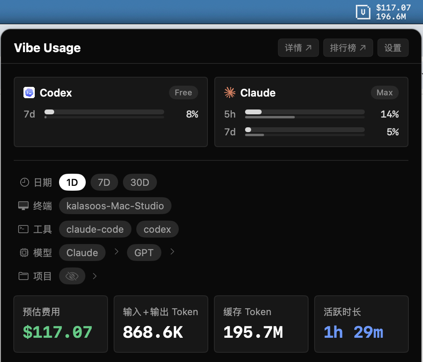The image size is (423, 362).
Task: Toggle the hidden-eye project visibility pill
Action: coord(72,276)
